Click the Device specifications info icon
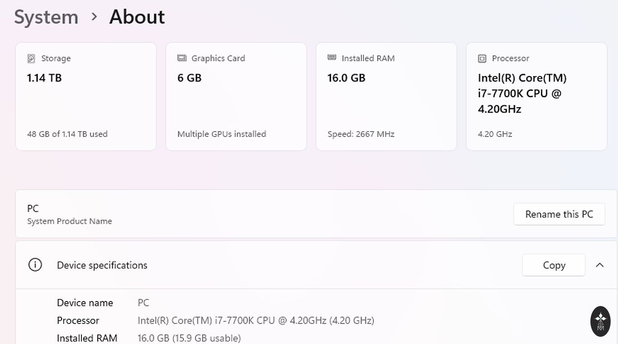 (x=35, y=265)
